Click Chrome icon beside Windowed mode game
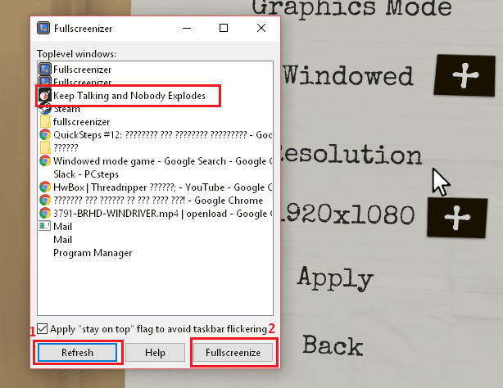Viewport: 503px width, 388px height. [x=45, y=161]
